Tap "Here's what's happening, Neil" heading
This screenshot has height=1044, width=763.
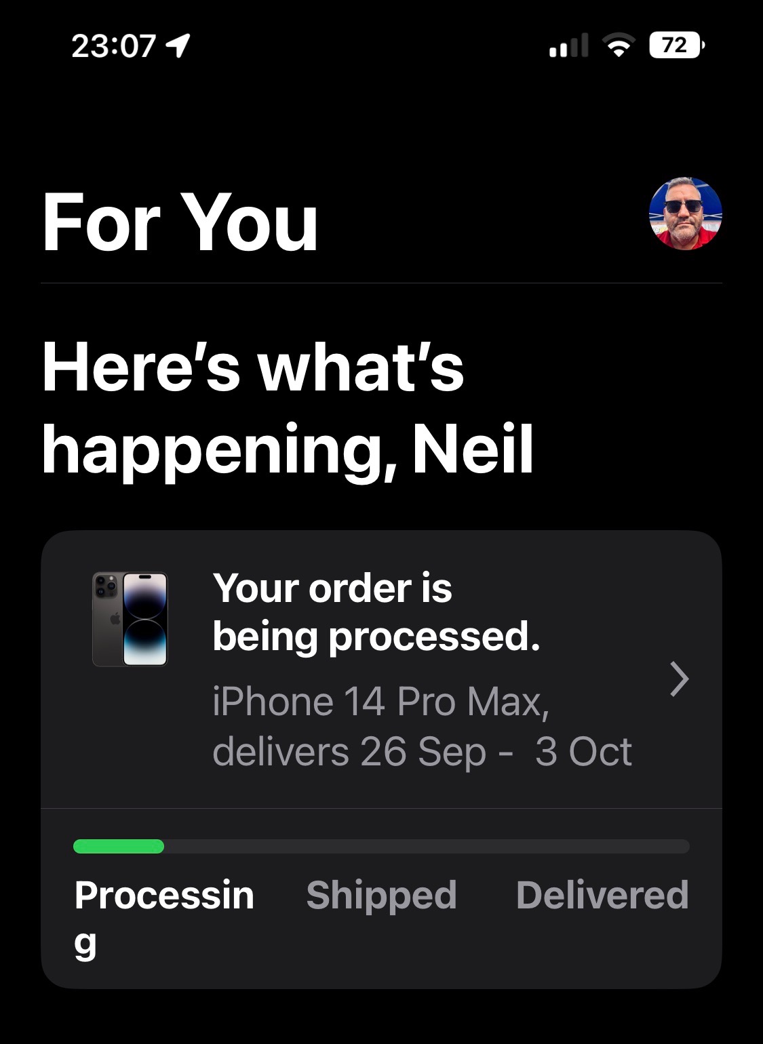(288, 409)
